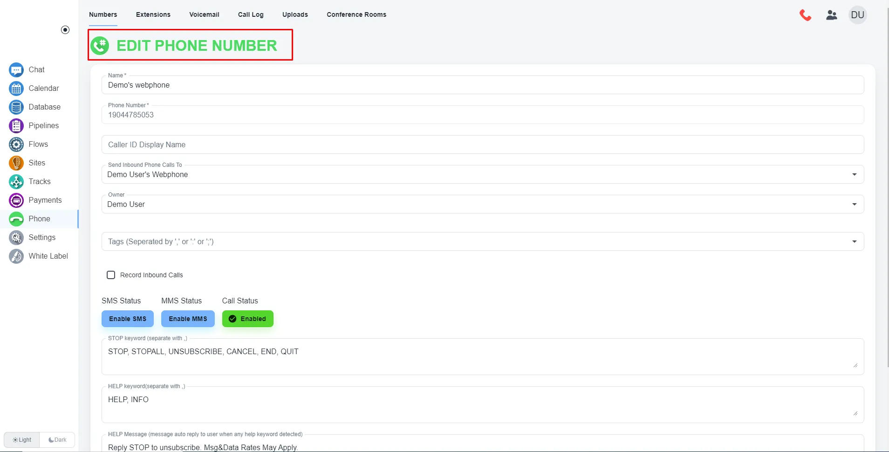Open the Calendar sidebar icon

[x=16, y=89]
